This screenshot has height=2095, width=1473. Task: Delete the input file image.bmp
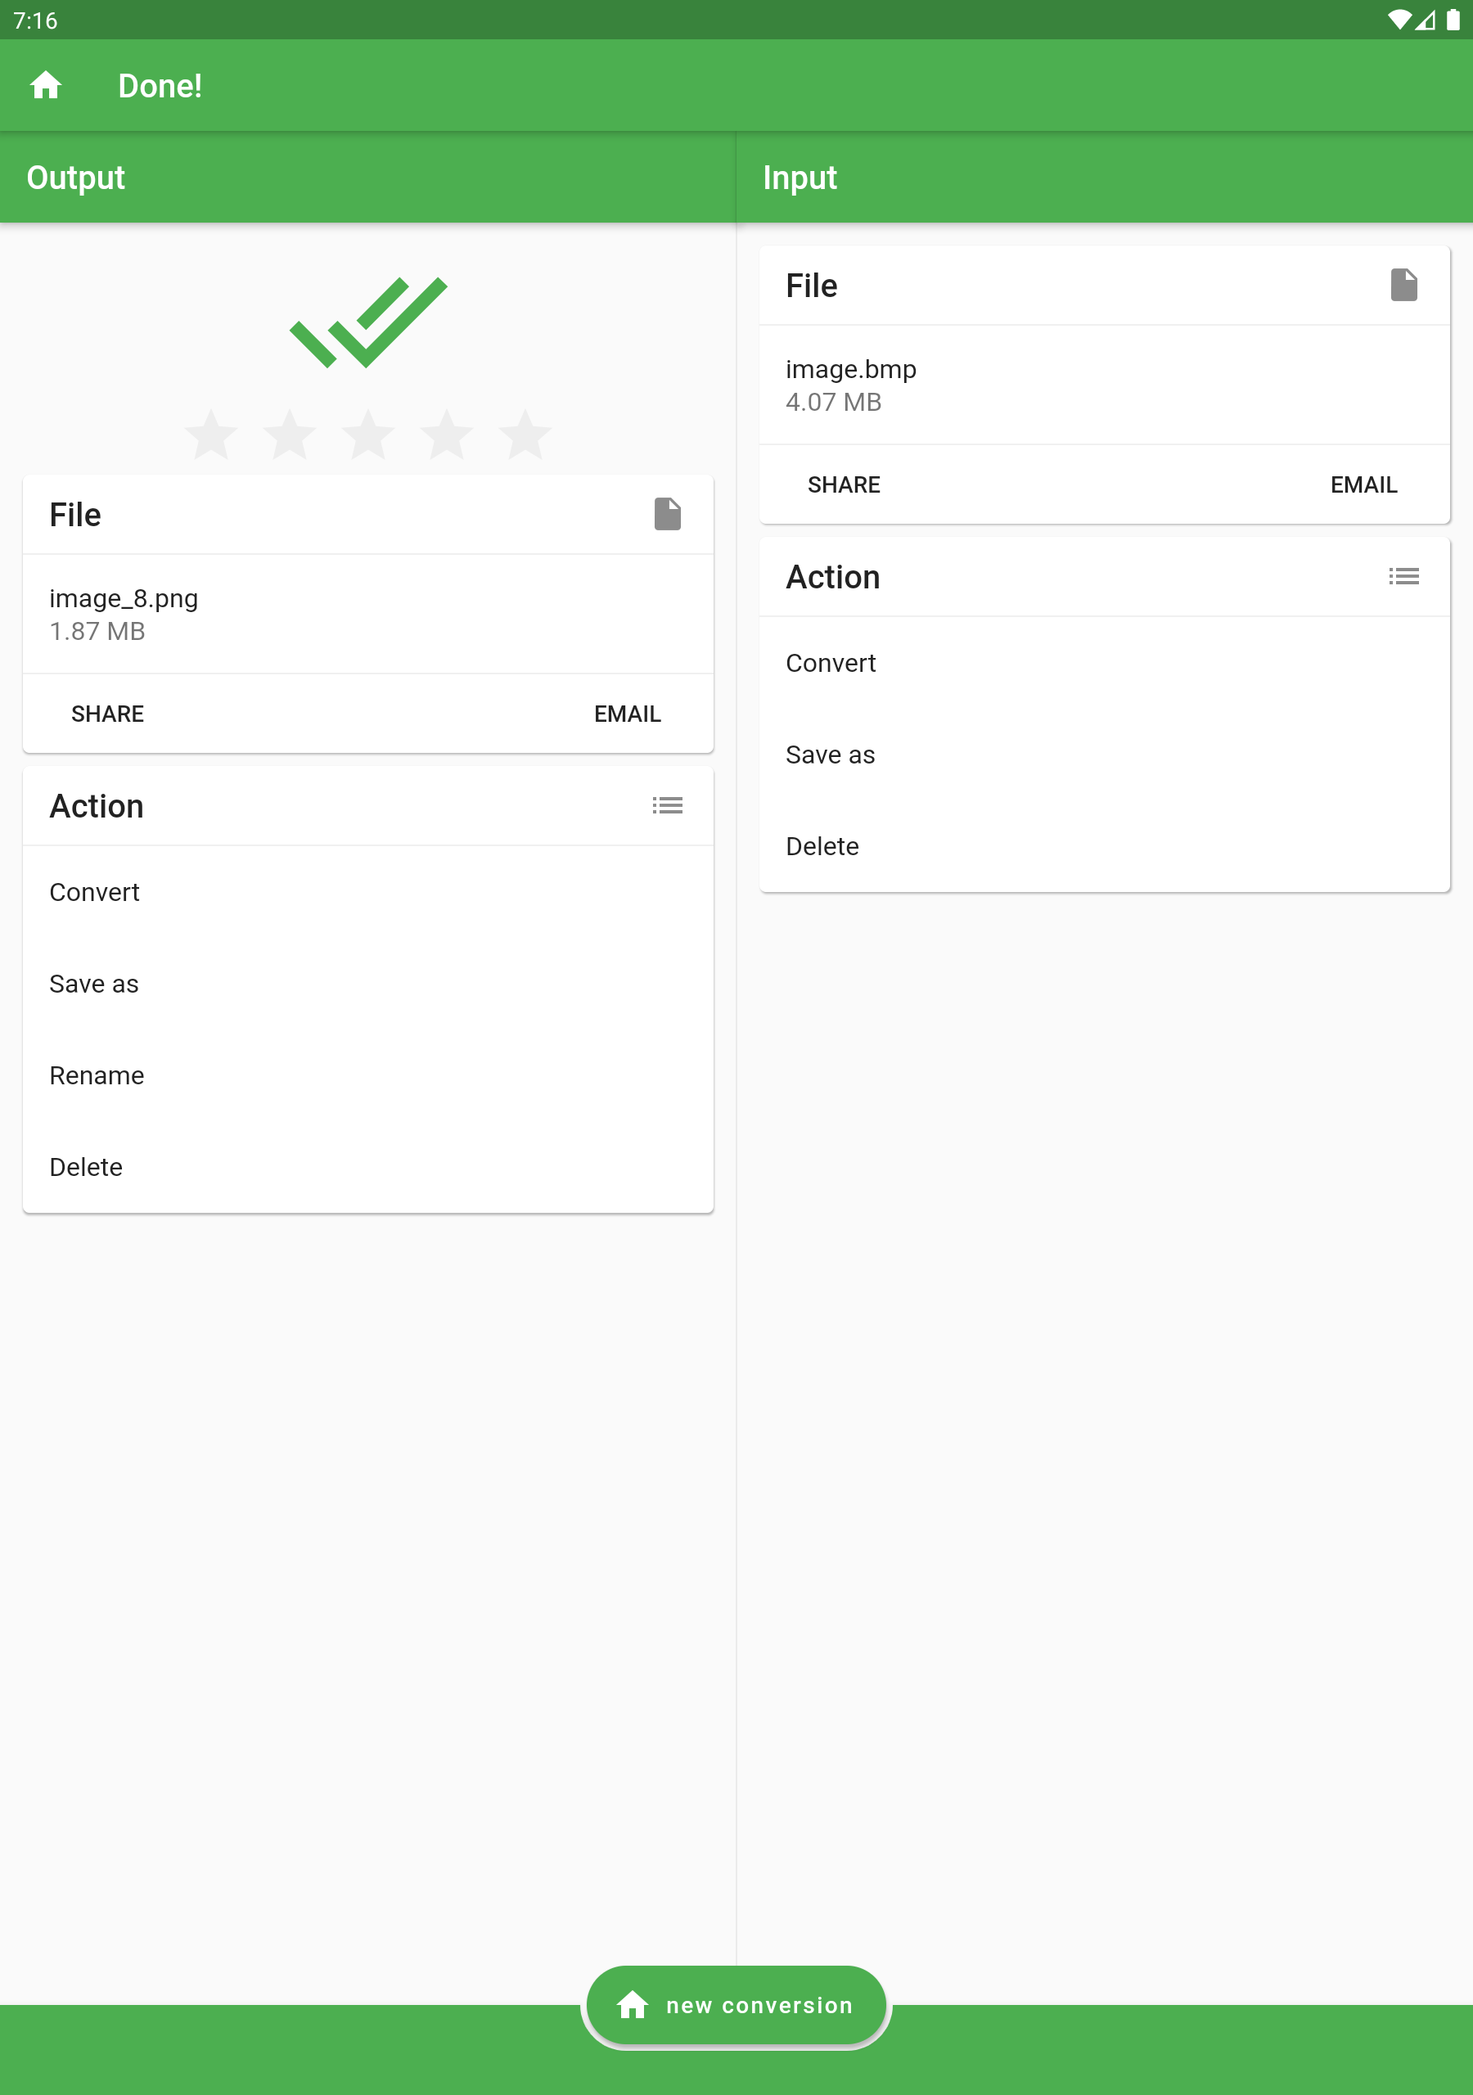point(1104,847)
